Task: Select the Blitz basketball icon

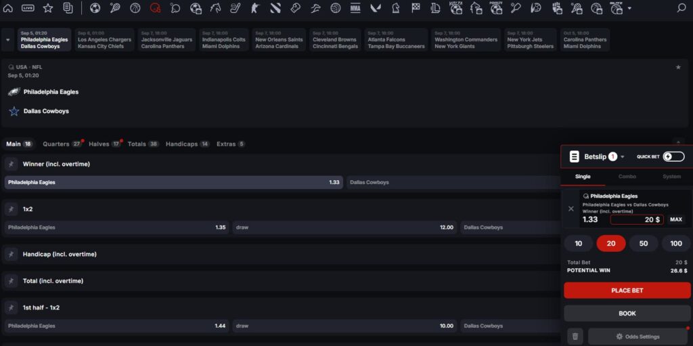Action: [617, 8]
